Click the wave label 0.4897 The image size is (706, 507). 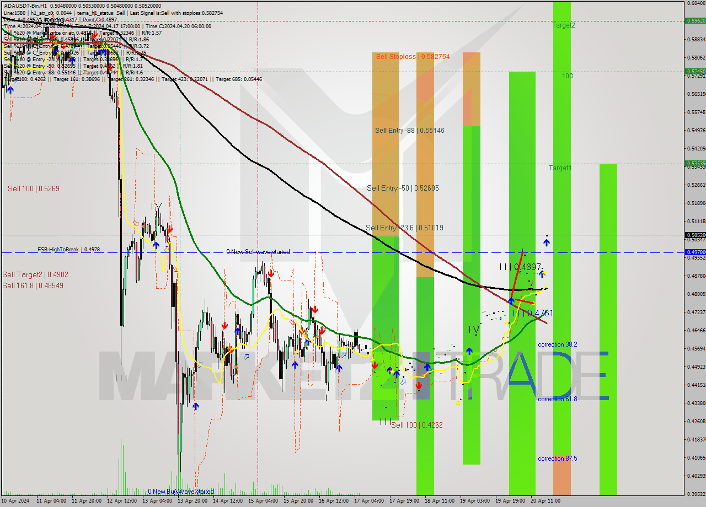tap(520, 267)
